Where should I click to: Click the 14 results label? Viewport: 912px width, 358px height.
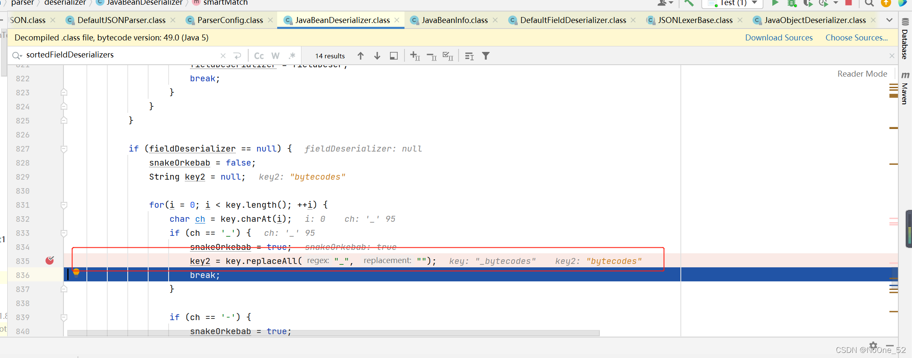click(x=330, y=56)
